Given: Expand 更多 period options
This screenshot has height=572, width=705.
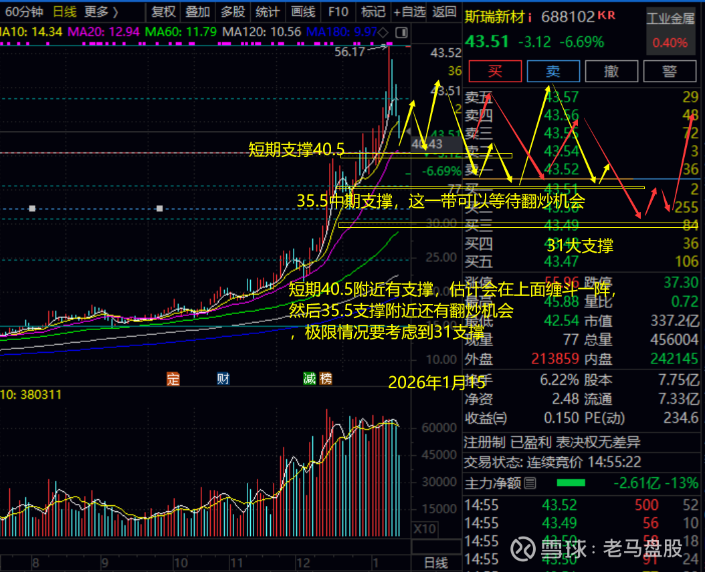Looking at the screenshot, I should (101, 11).
